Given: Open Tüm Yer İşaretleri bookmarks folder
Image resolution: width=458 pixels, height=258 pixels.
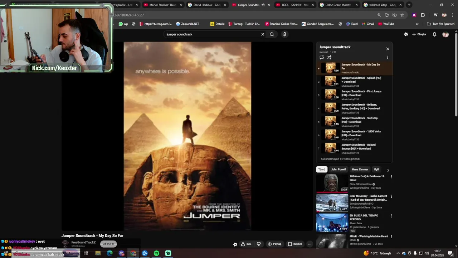Looking at the screenshot, I should click(440, 24).
